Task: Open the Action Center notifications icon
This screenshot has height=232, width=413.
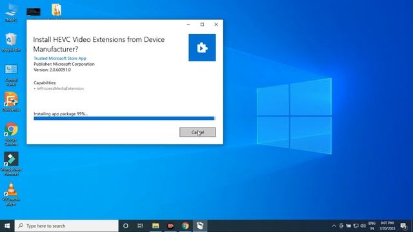Action: [403, 226]
